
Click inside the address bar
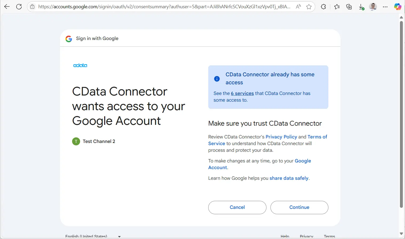tap(160, 7)
